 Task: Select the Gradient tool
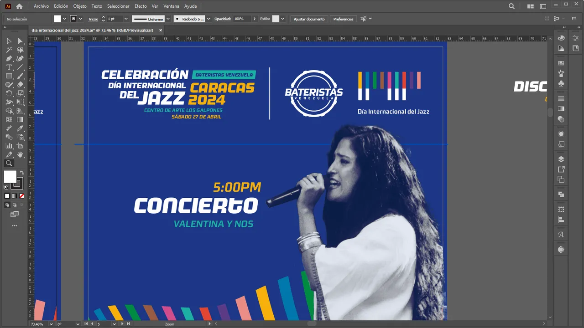click(20, 120)
